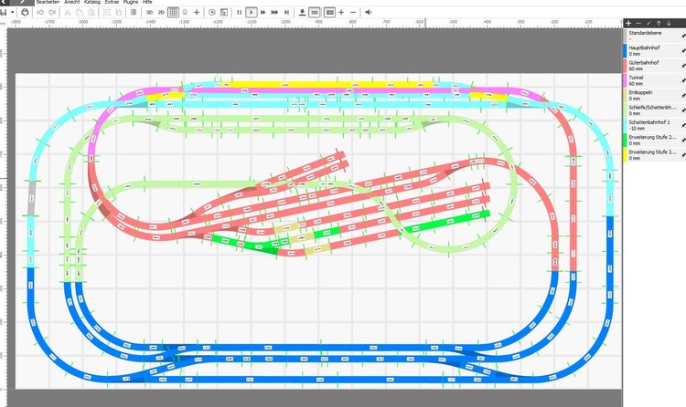Select the Schleife/Schattenbh... layer name
The height and width of the screenshot is (407, 686).
[x=652, y=107]
